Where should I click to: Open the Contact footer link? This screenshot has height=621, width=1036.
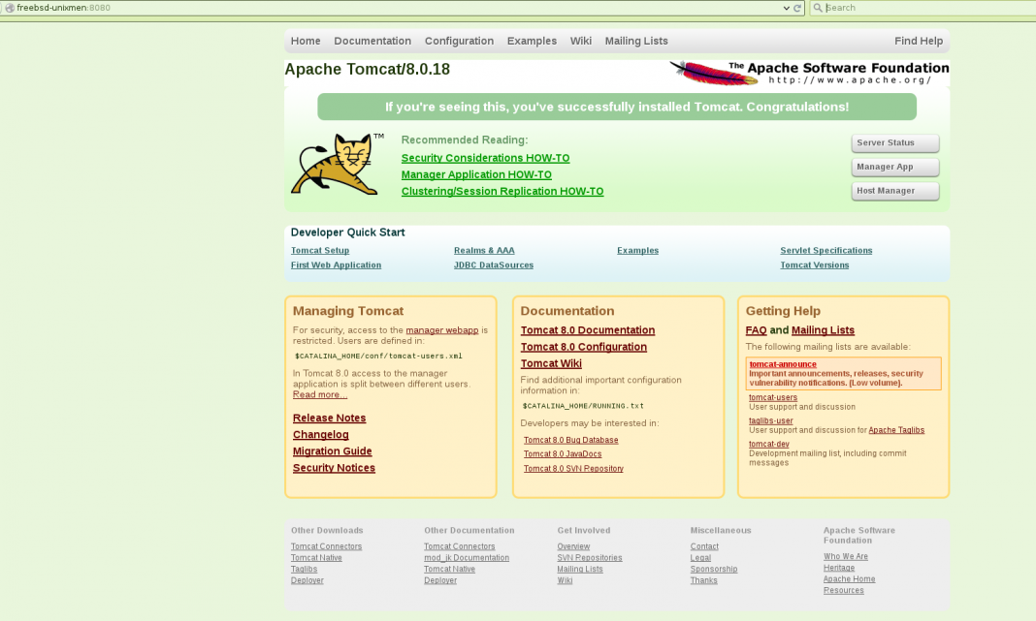[704, 546]
